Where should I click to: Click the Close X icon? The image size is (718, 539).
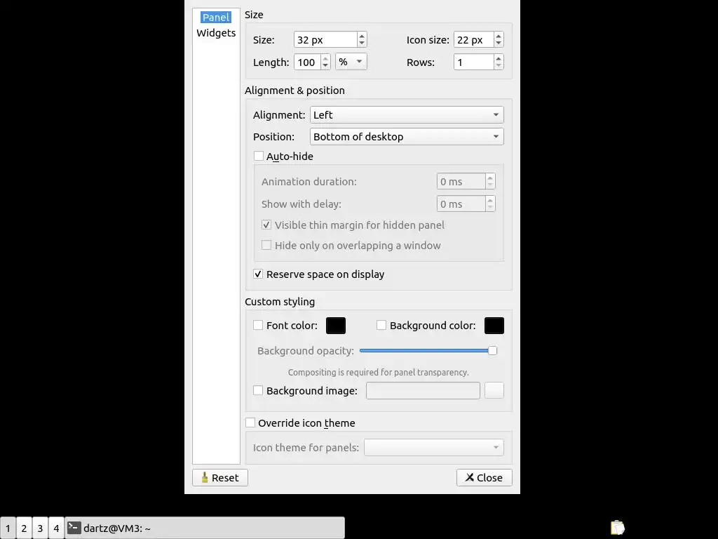tap(469, 477)
